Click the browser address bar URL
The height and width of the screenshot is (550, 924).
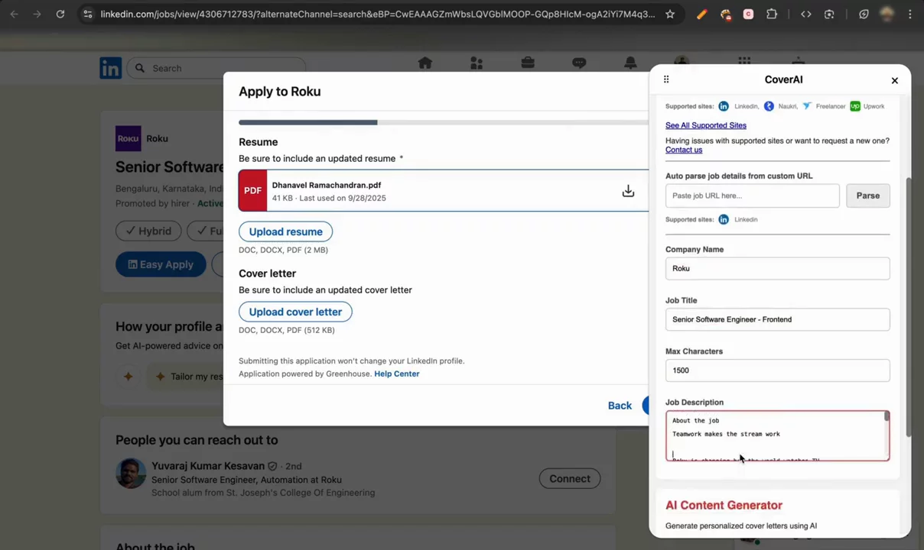[377, 14]
